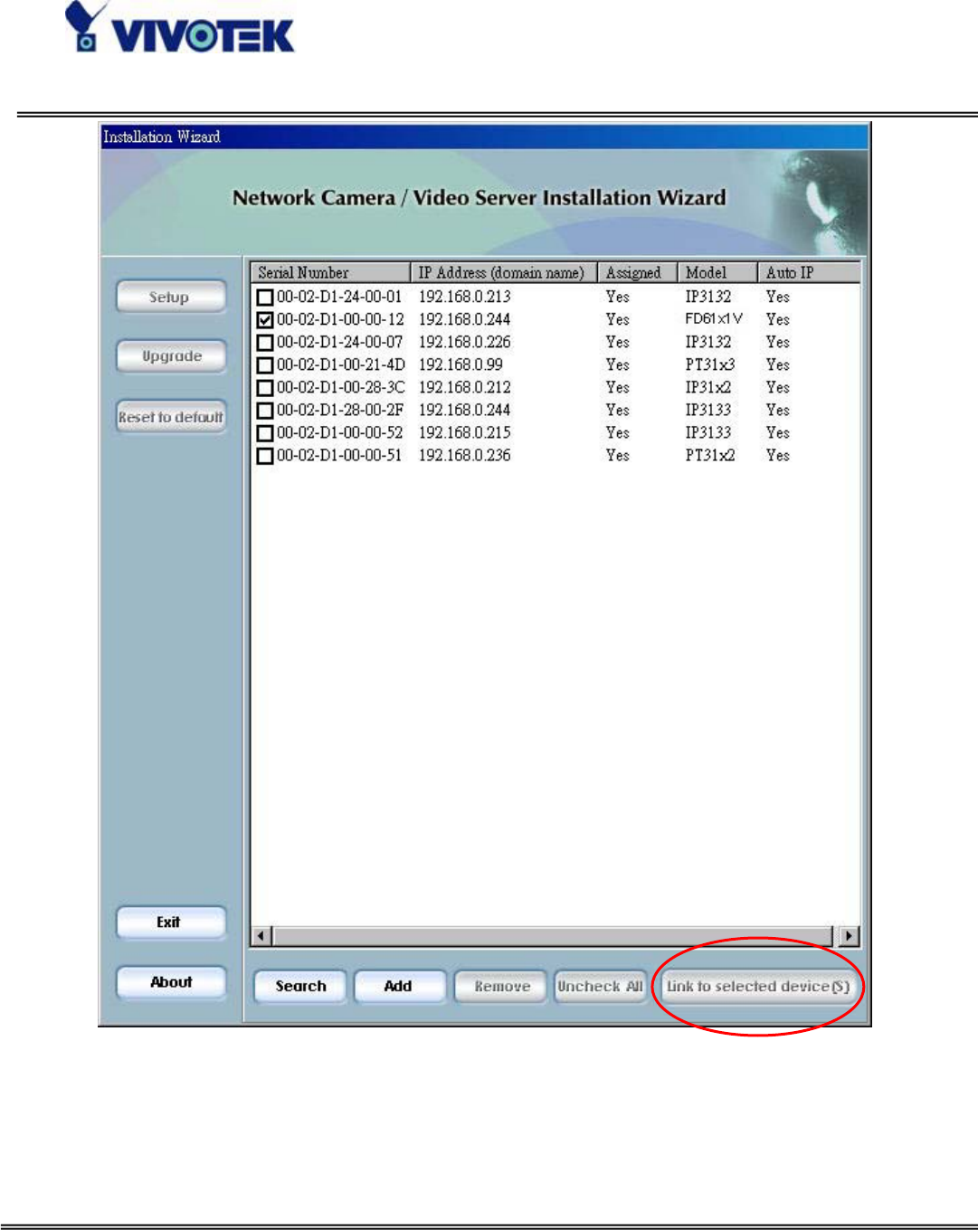The width and height of the screenshot is (978, 1230).
Task: Click Uncheck All
Action: tap(601, 986)
